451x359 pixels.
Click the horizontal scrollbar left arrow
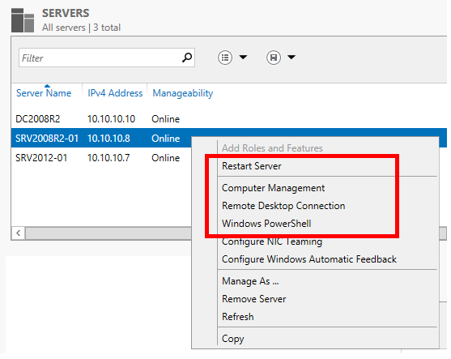coord(19,233)
